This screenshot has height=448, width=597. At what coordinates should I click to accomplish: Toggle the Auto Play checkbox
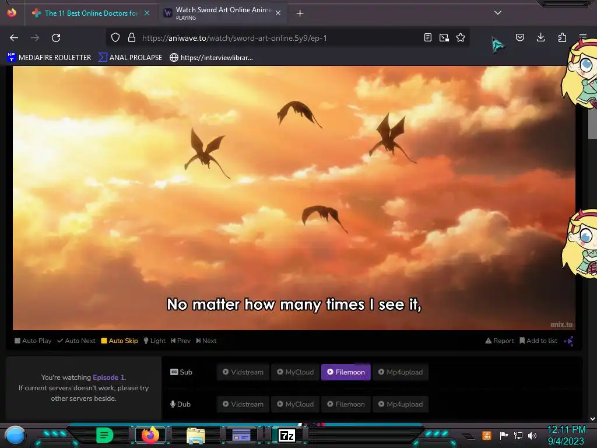tap(33, 341)
